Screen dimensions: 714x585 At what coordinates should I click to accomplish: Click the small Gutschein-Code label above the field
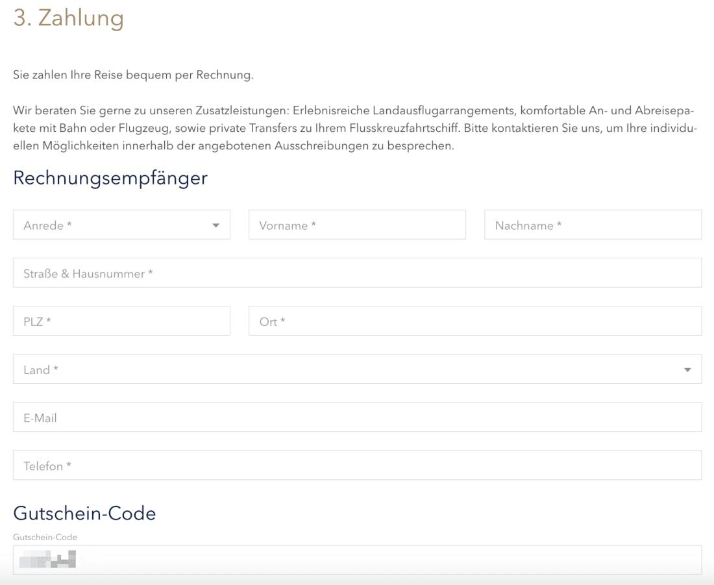(x=45, y=537)
